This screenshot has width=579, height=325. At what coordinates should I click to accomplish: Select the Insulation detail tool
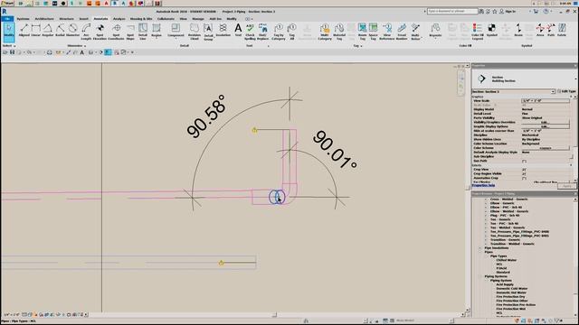pyautogui.click(x=223, y=30)
